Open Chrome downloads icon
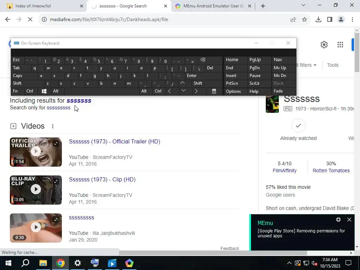The width and height of the screenshot is (360, 270). click(x=319, y=20)
